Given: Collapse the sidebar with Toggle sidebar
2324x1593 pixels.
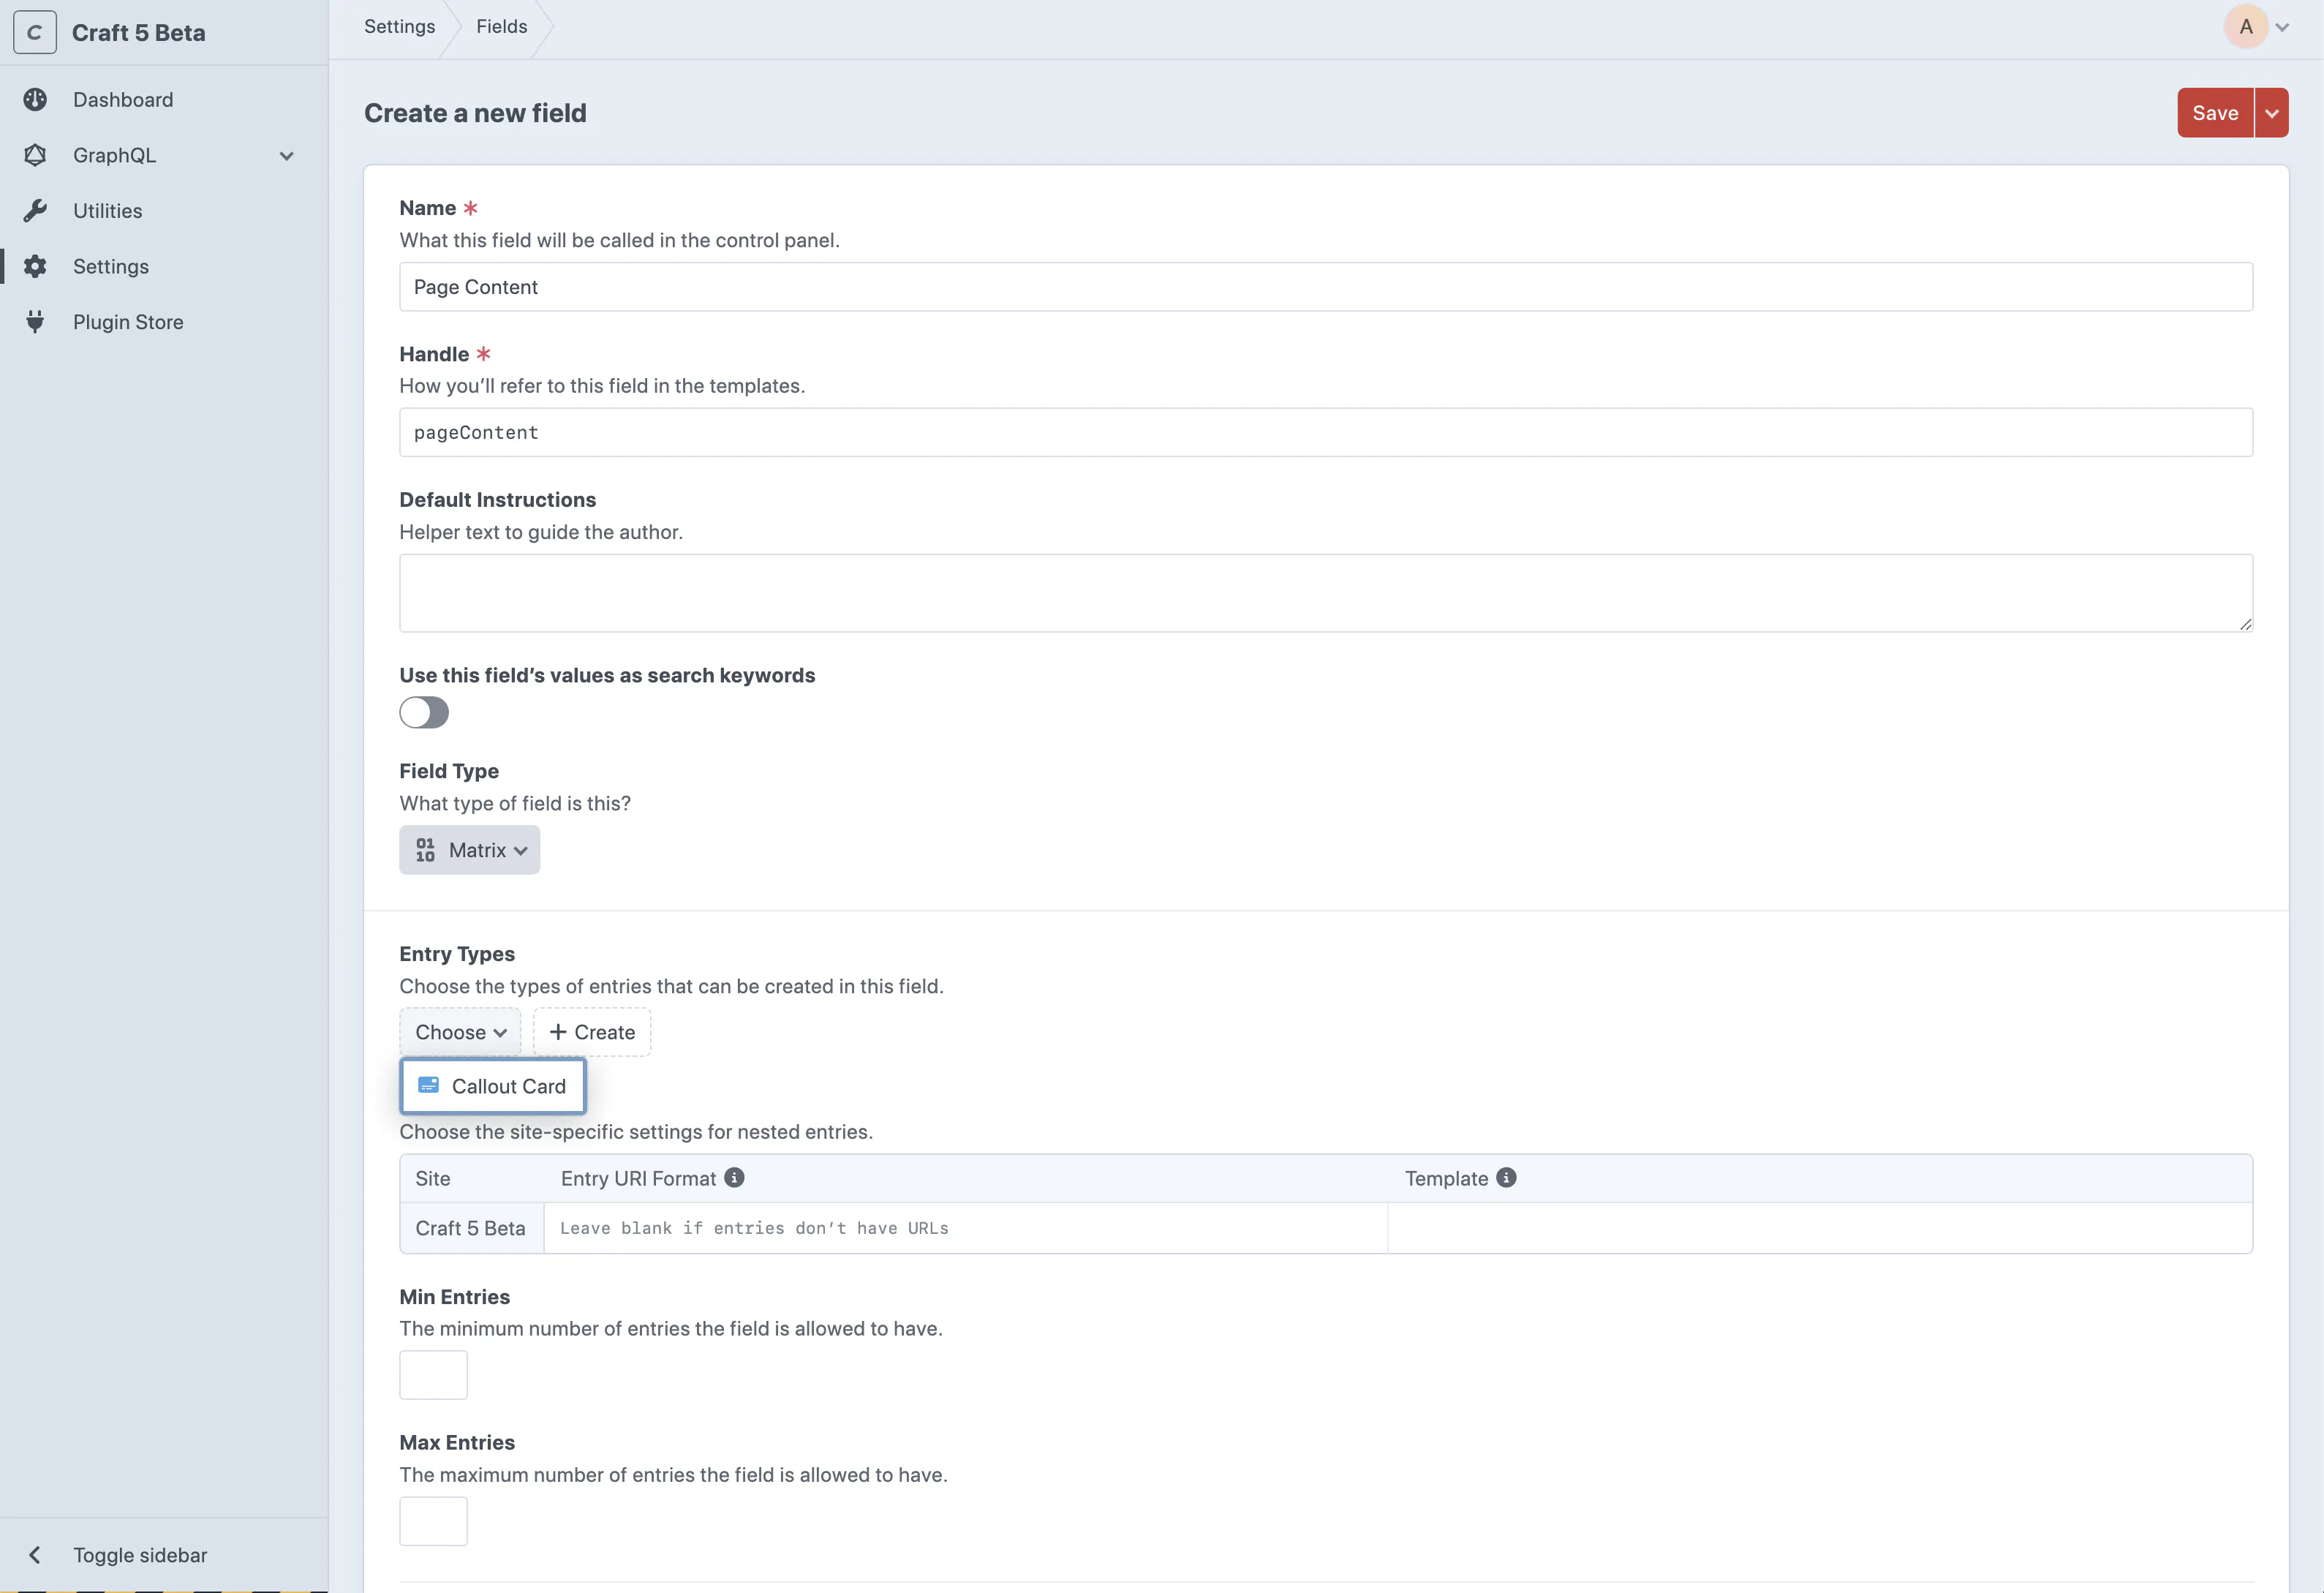Looking at the screenshot, I should click(140, 1554).
